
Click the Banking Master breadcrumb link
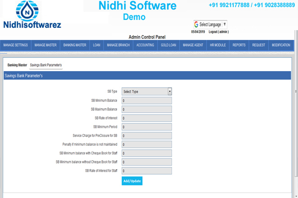coord(17,65)
